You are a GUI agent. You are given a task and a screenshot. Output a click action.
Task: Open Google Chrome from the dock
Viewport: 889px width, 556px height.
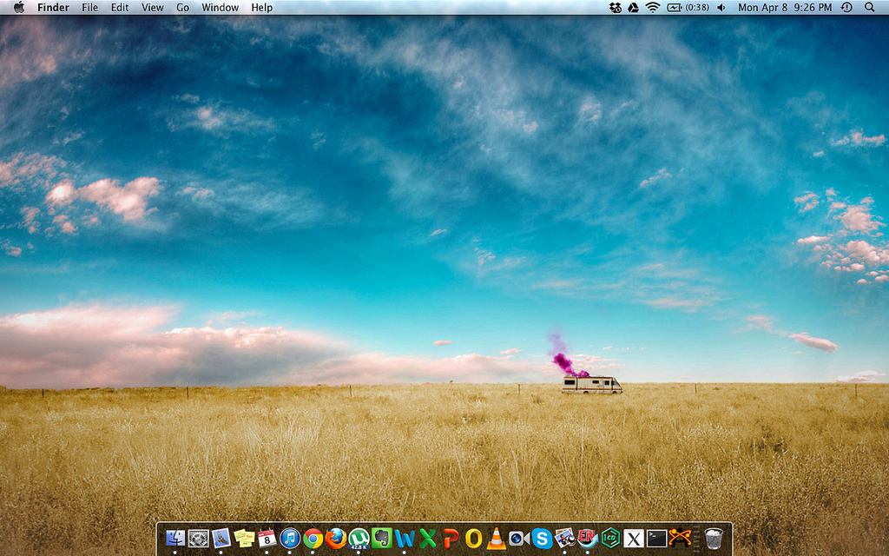[313, 538]
